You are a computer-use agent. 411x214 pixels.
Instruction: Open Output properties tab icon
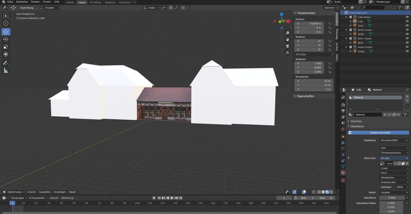(343, 111)
